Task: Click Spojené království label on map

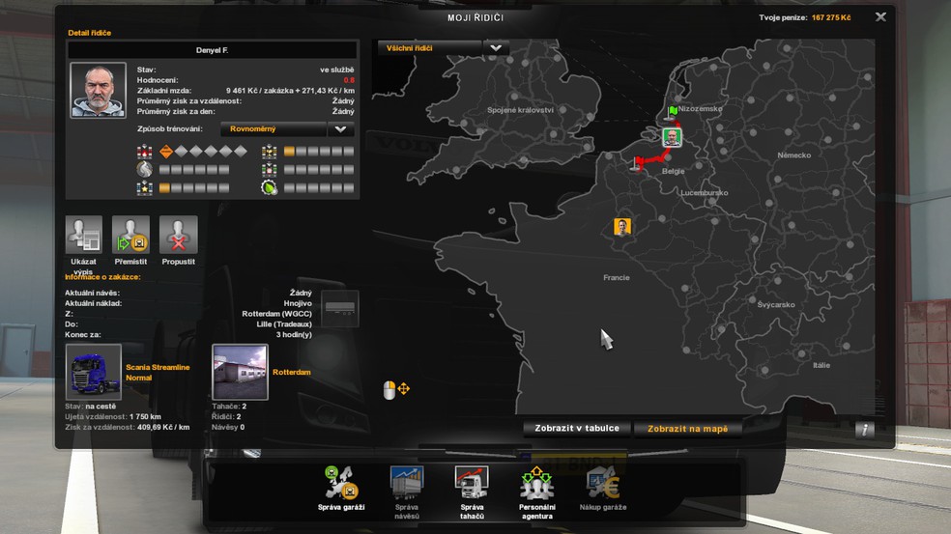Action: 520,110
